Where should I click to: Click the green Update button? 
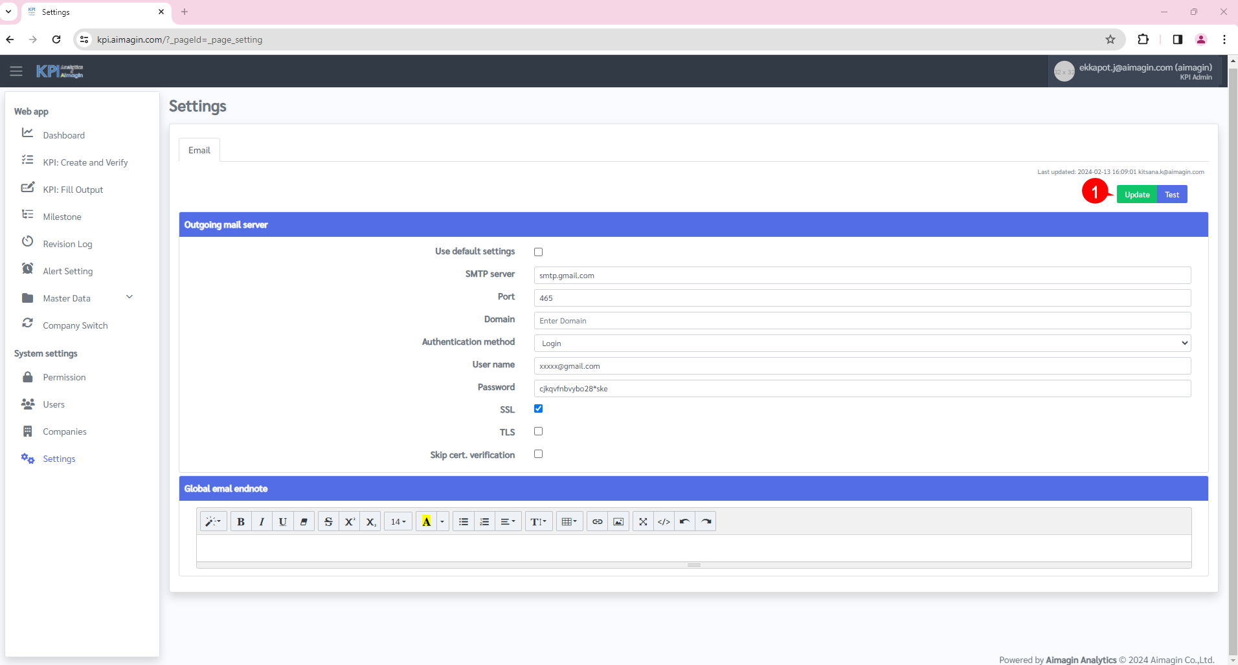[1137, 194]
